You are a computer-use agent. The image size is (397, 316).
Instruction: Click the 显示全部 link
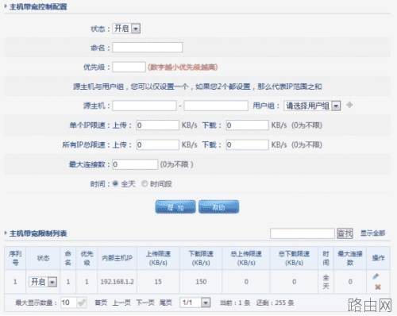click(372, 233)
